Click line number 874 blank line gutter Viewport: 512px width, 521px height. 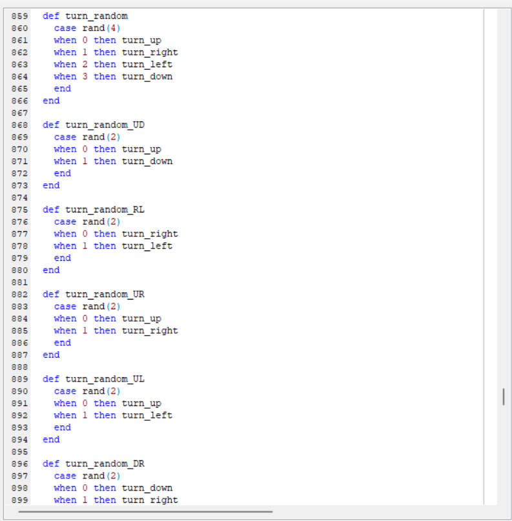tap(19, 198)
